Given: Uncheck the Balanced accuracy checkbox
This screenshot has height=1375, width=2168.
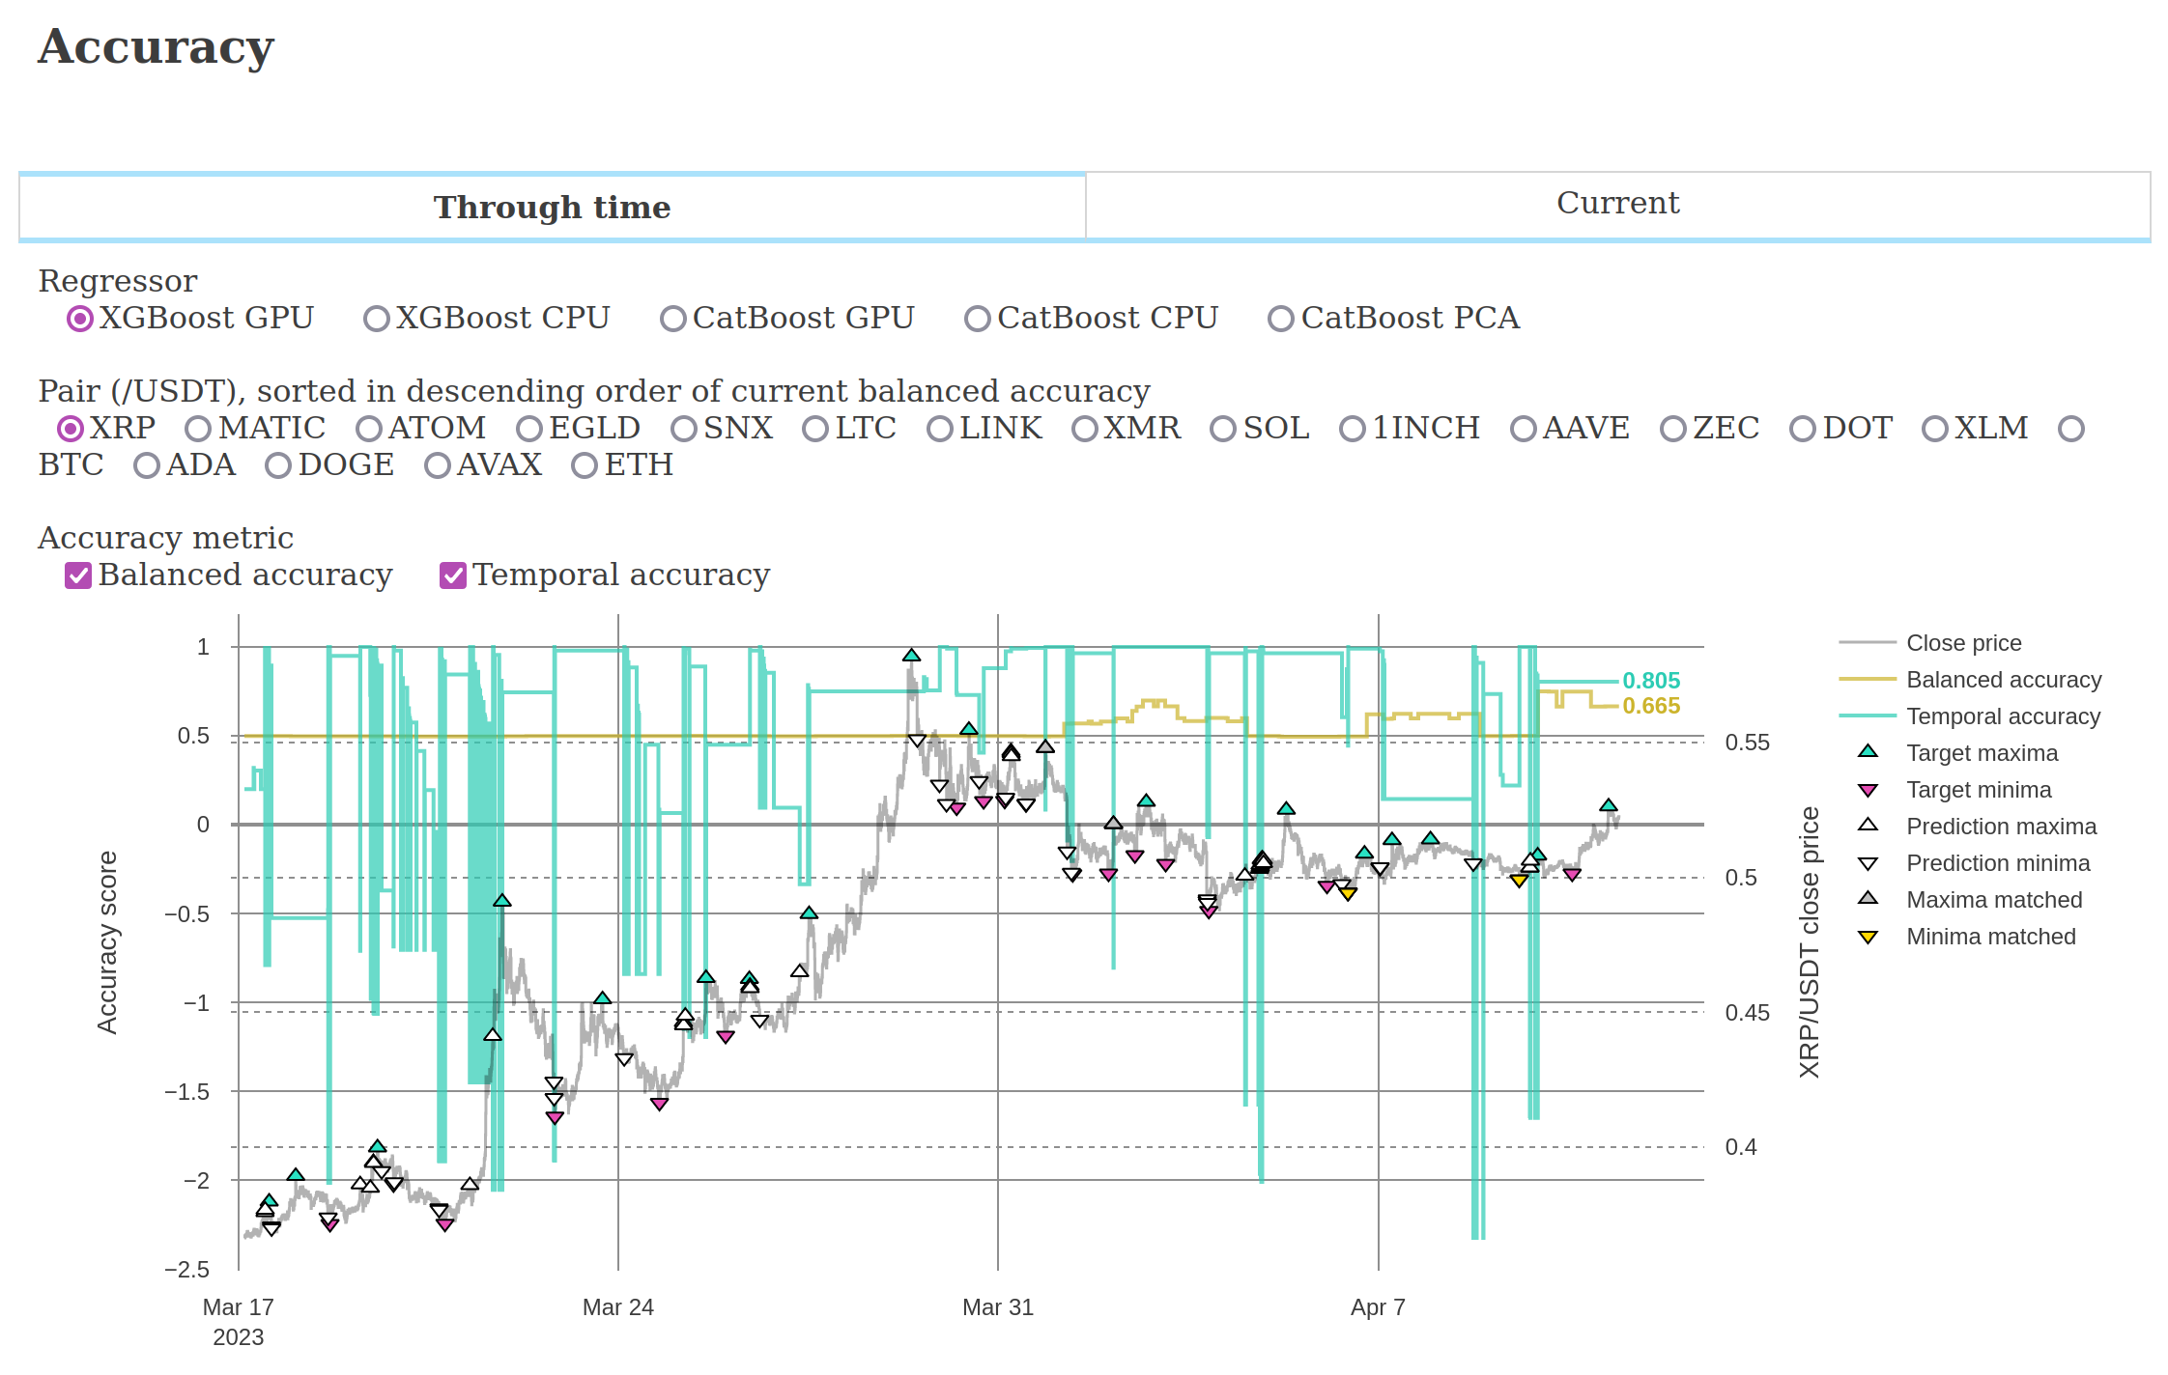Looking at the screenshot, I should pos(78,575).
